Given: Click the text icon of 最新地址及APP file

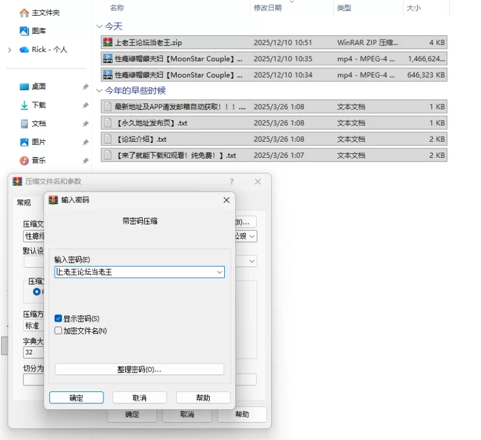Looking at the screenshot, I should click(108, 107).
